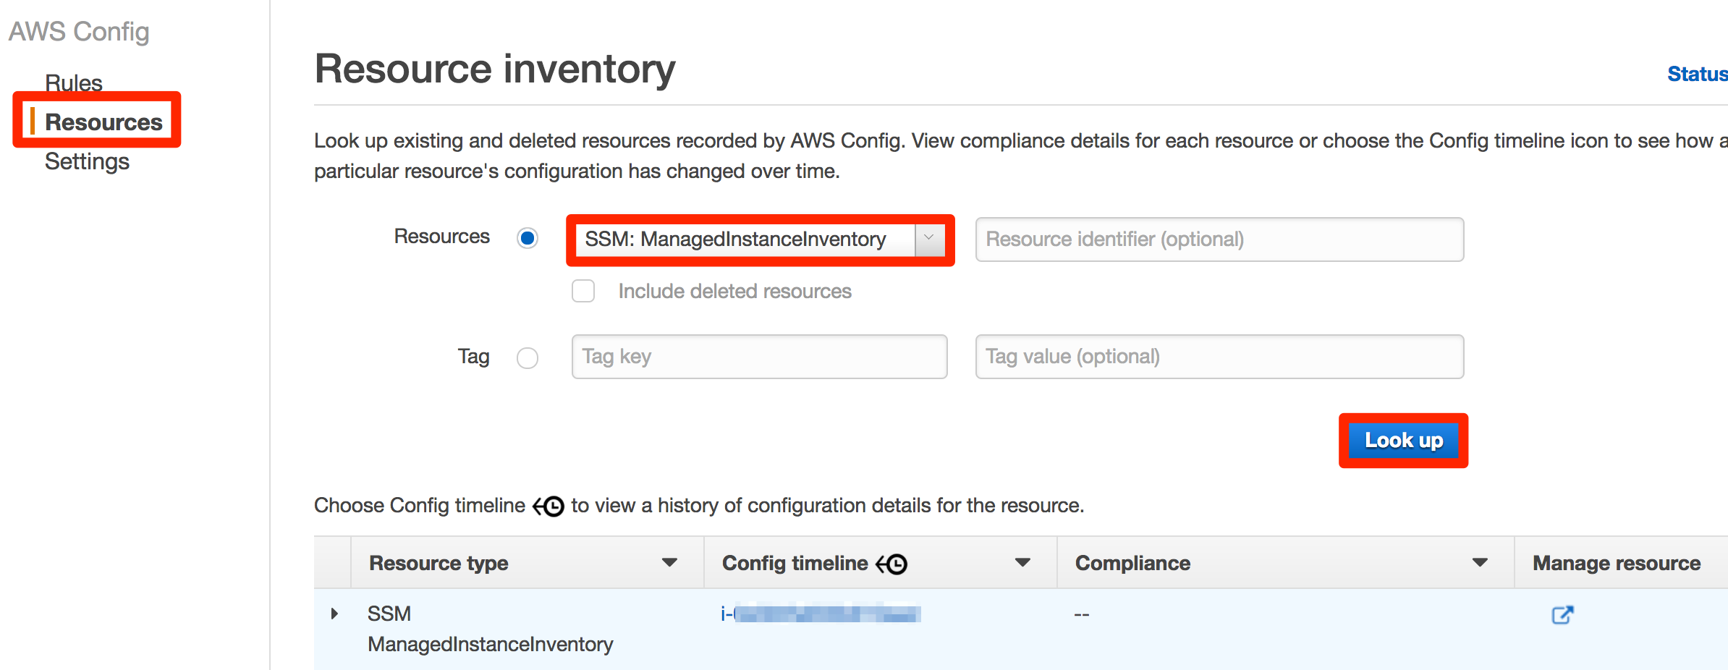This screenshot has height=670, width=1728.
Task: Select the Resources search radio button
Action: click(x=528, y=237)
